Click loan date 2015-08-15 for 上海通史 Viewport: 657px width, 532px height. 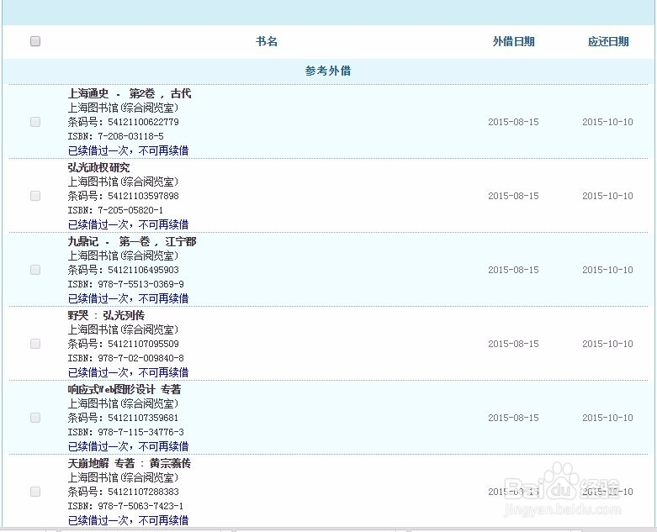[513, 122]
